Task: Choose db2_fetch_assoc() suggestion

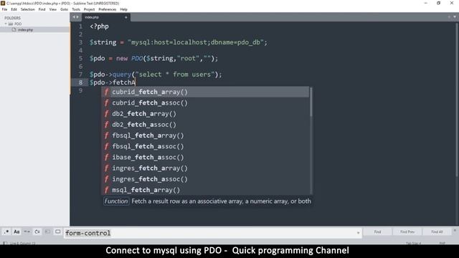Action: pos(205,124)
